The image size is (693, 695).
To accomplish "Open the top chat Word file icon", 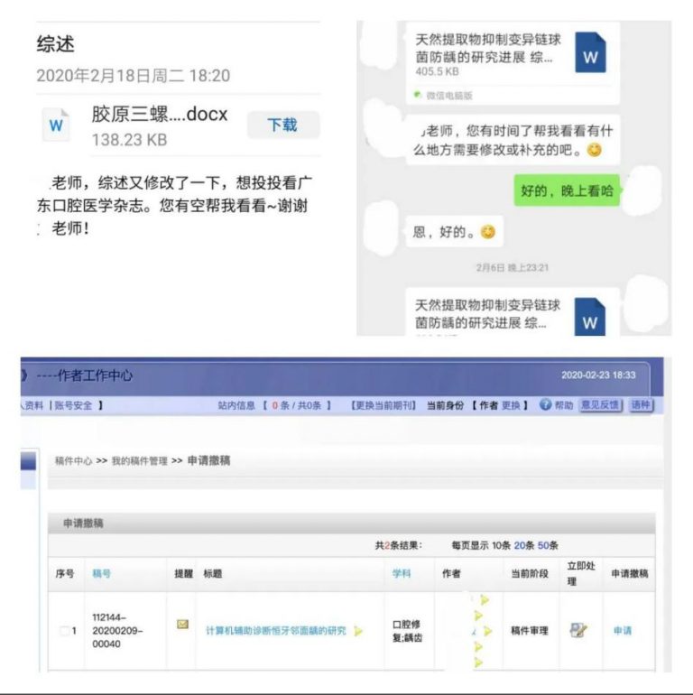I will 590,55.
